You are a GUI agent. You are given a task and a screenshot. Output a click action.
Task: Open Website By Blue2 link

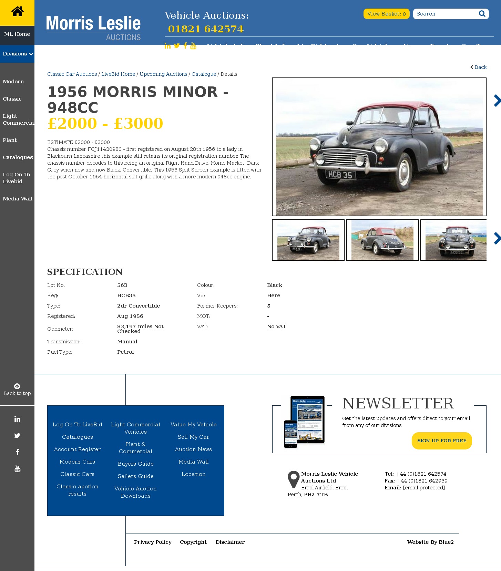click(430, 542)
